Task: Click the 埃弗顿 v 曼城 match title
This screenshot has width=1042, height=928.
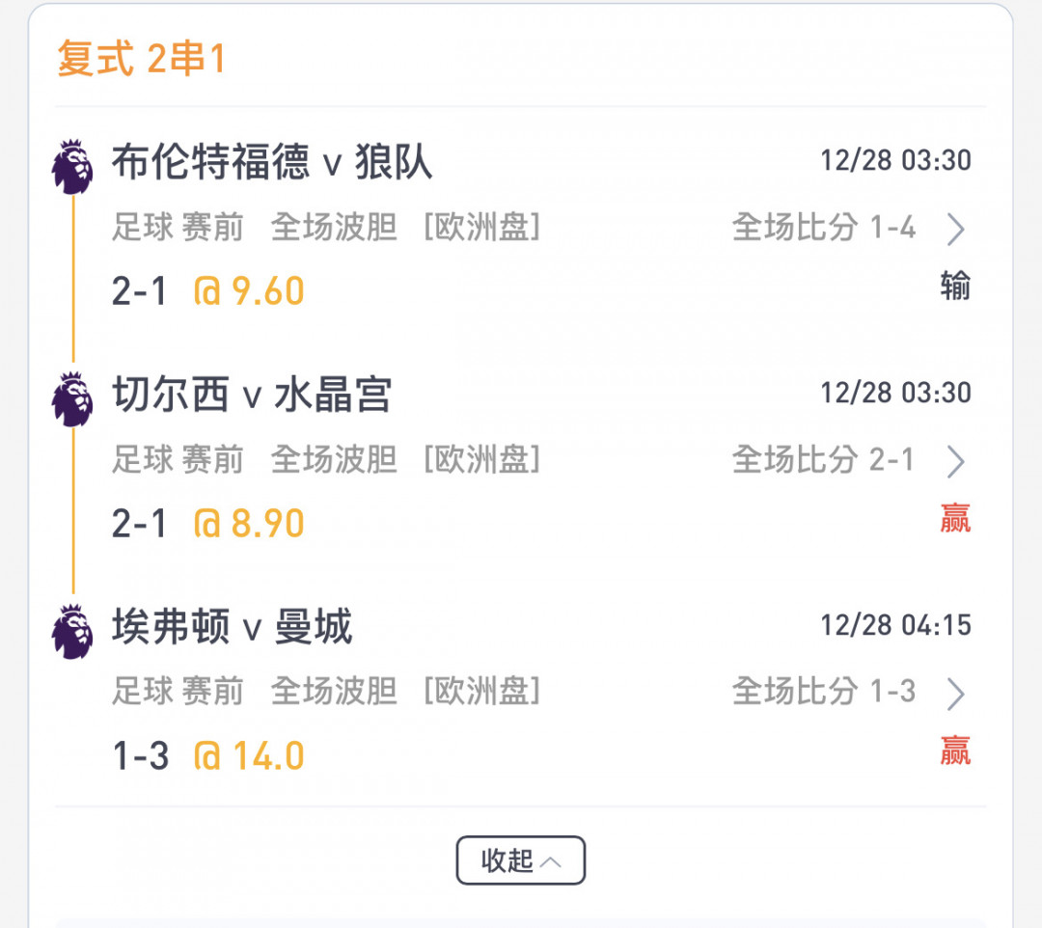Action: (x=233, y=627)
